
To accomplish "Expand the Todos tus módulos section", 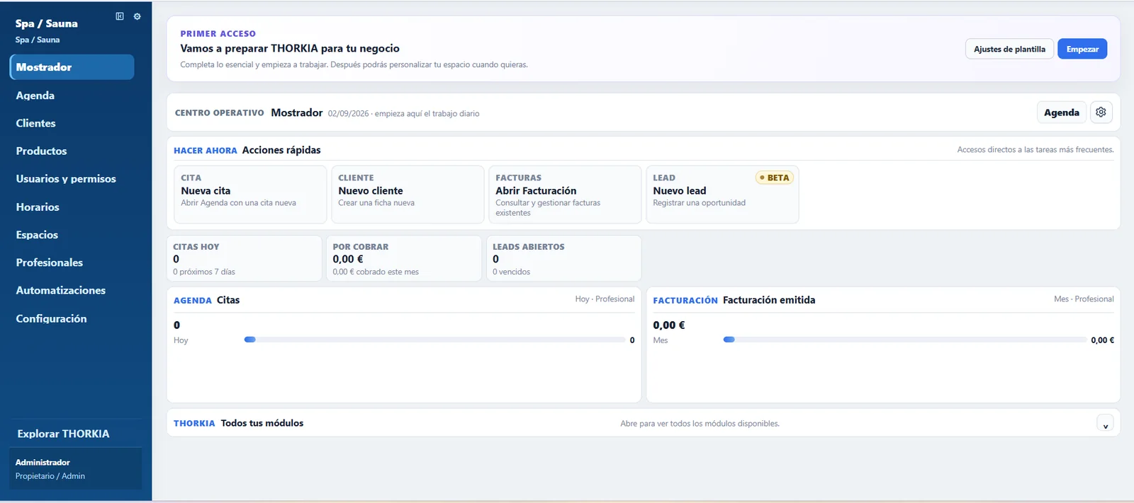I will click(1105, 424).
